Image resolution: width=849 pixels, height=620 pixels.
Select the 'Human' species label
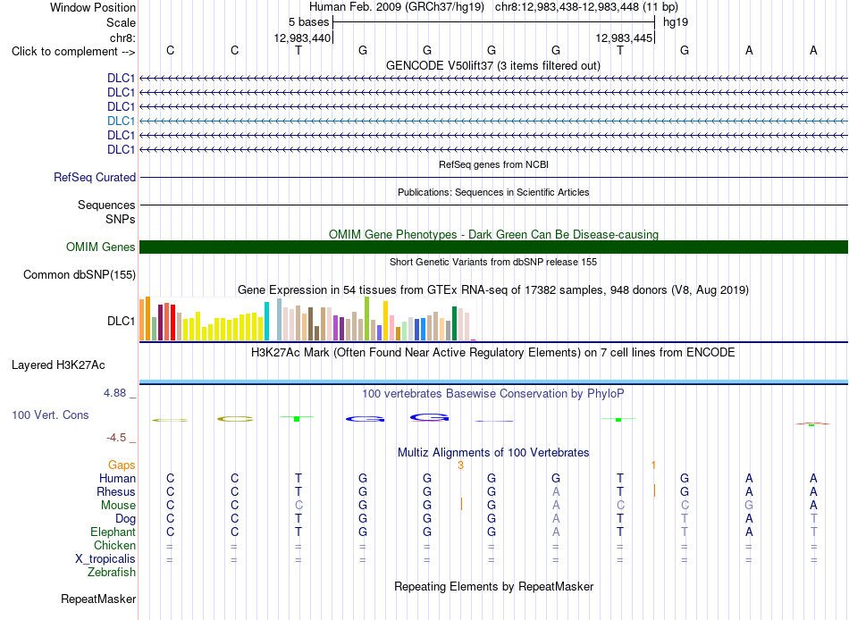pos(117,478)
